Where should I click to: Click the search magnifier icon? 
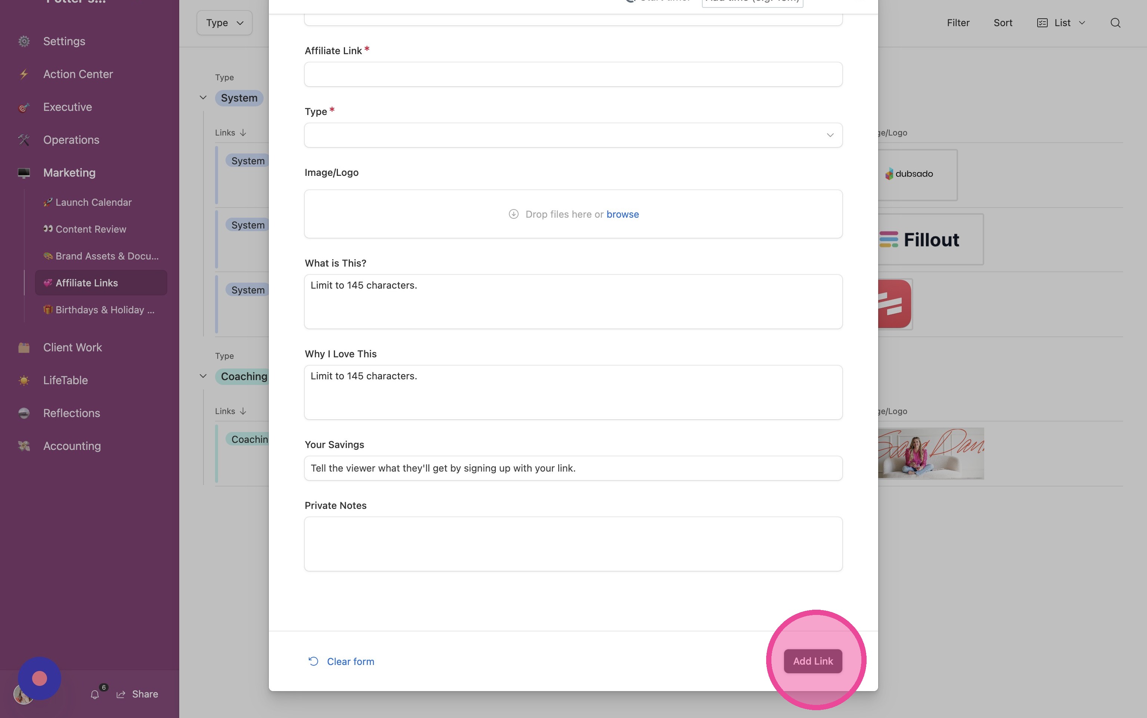click(x=1115, y=23)
